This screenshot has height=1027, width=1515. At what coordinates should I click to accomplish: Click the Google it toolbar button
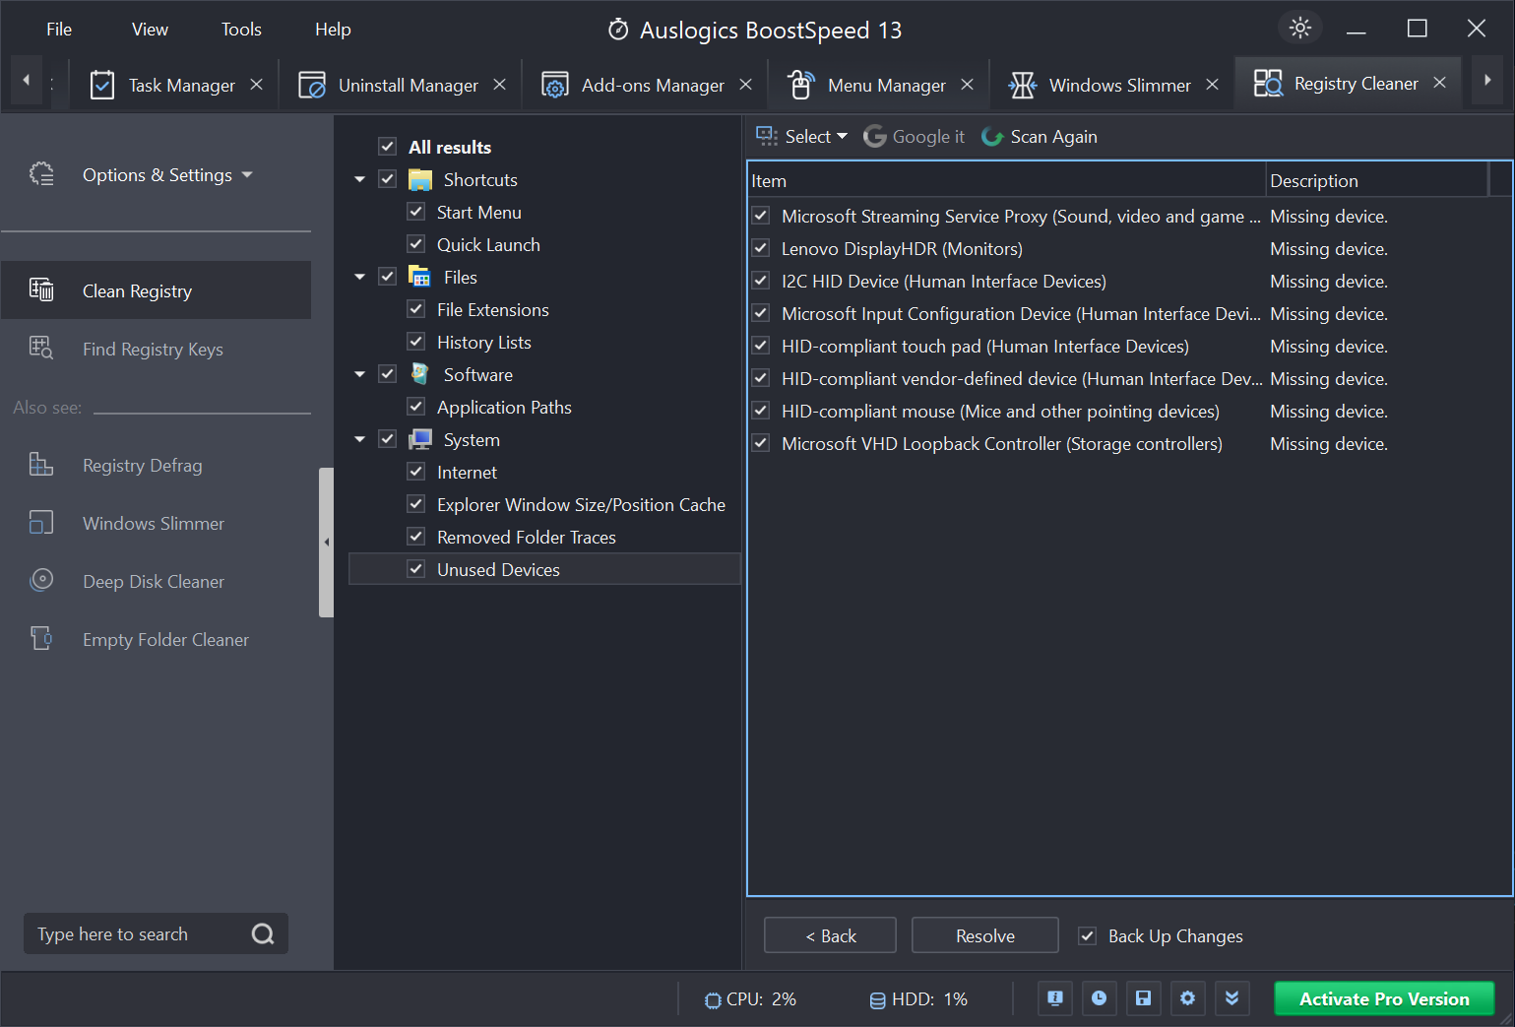[914, 136]
